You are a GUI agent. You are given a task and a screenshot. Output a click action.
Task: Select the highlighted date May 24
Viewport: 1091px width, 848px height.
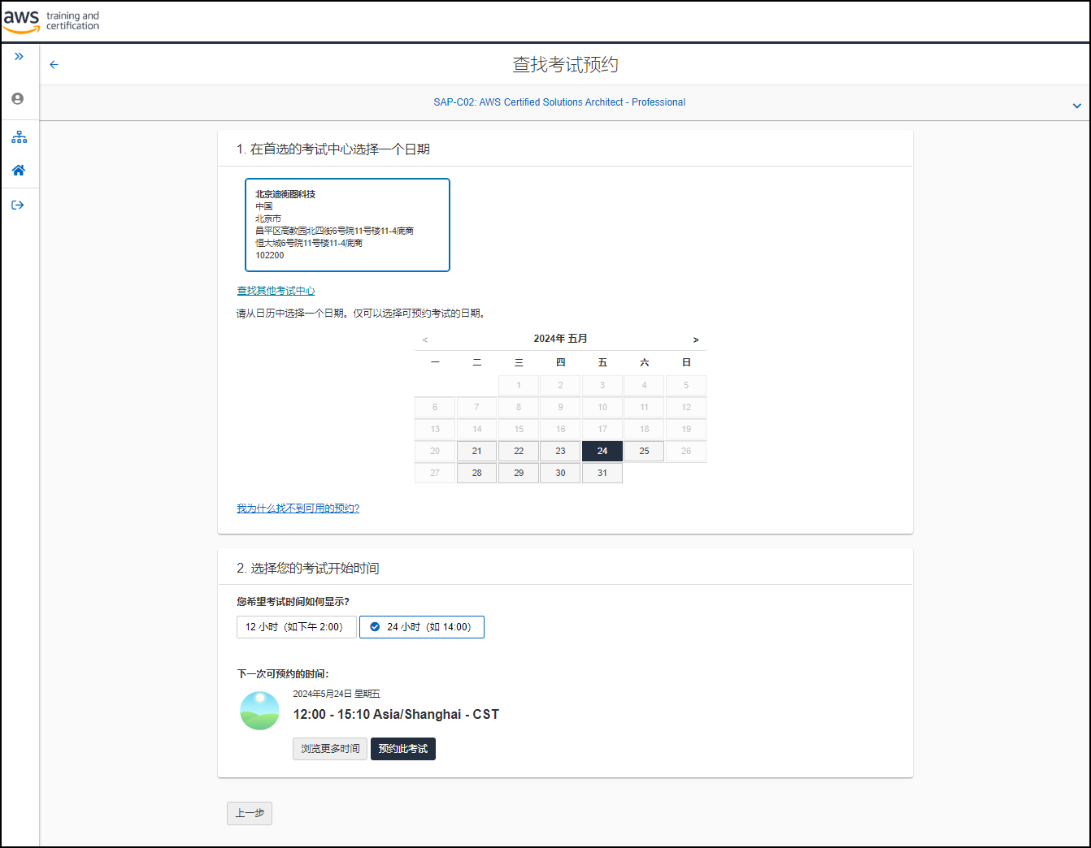pos(602,451)
